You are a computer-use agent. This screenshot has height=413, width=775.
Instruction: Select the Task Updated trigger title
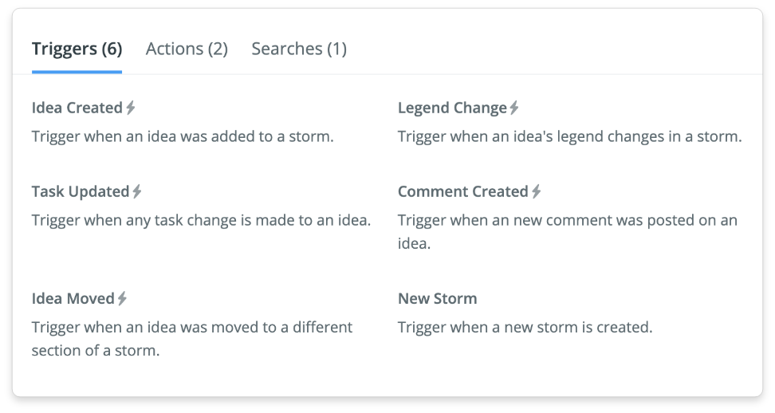click(x=81, y=191)
